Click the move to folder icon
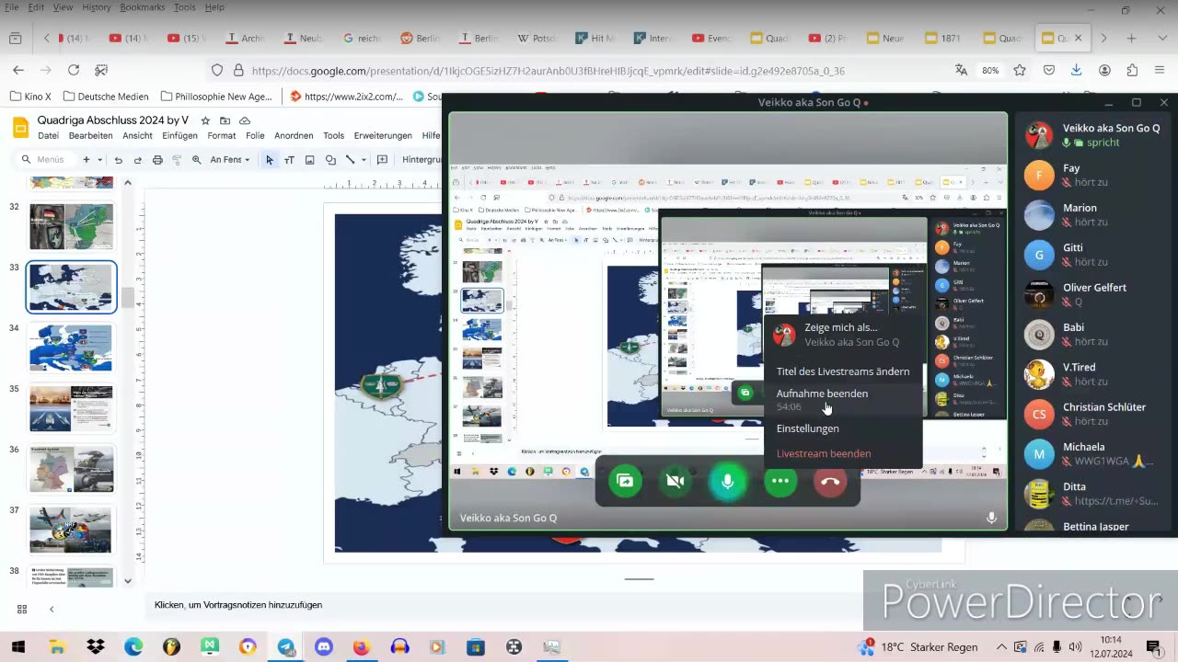1178x662 pixels. [x=225, y=120]
